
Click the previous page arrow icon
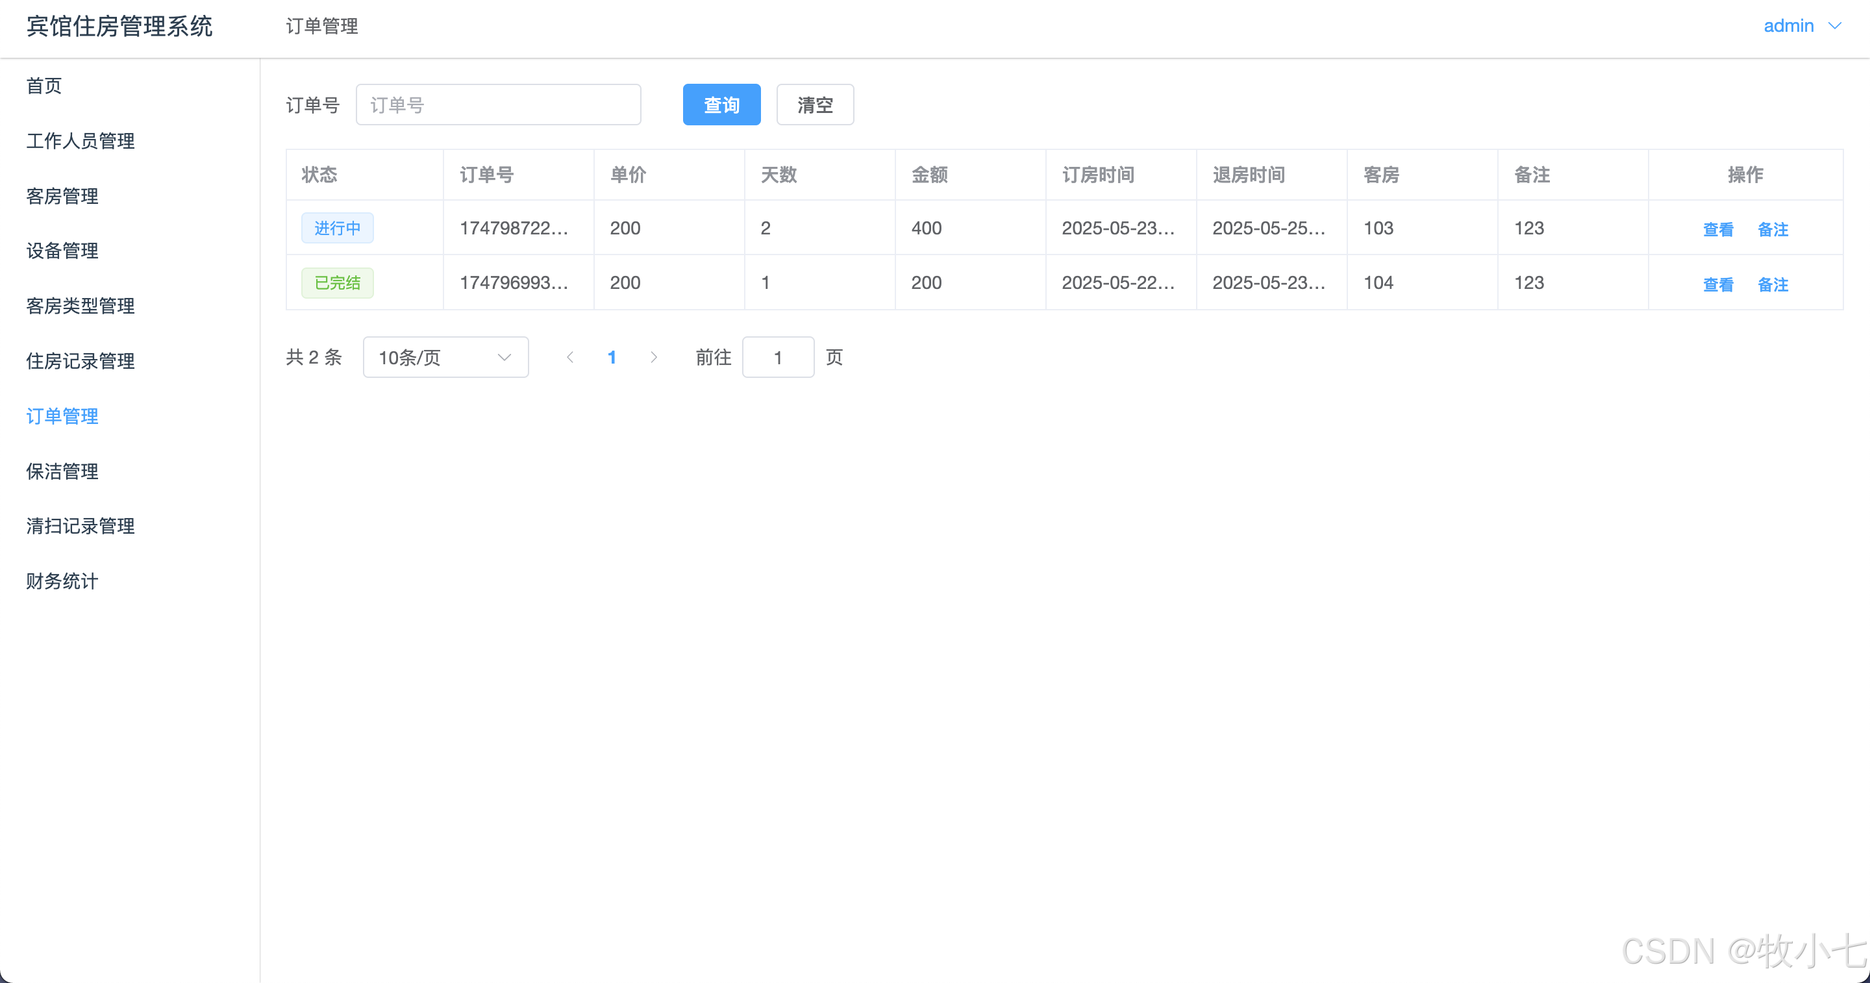[570, 357]
